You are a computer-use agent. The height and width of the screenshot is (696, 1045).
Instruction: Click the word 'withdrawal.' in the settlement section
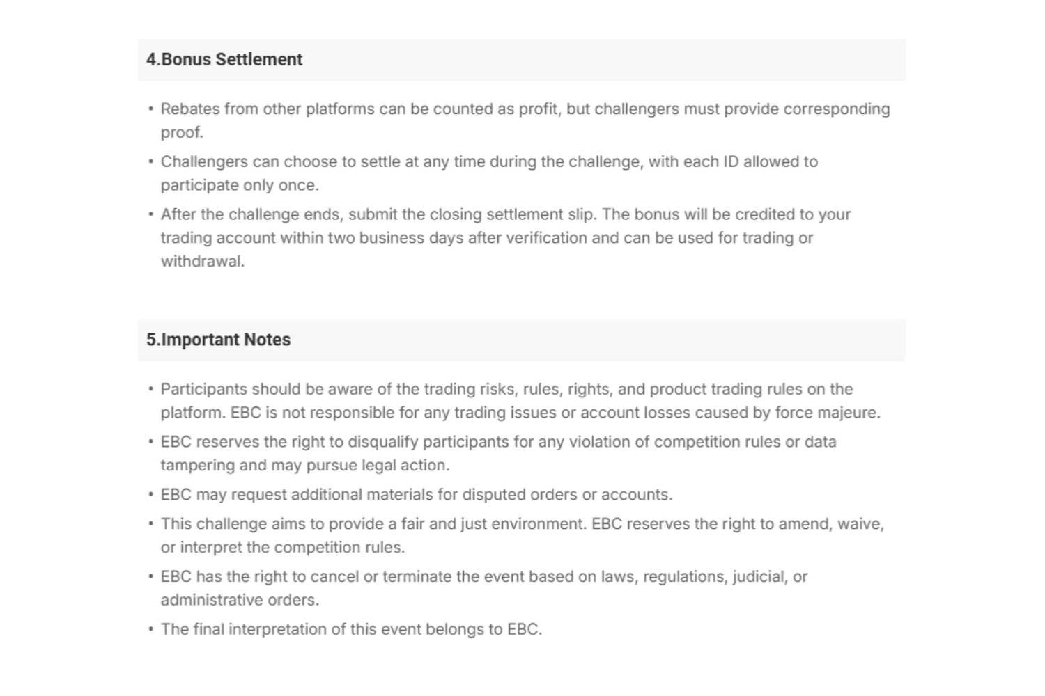202,262
